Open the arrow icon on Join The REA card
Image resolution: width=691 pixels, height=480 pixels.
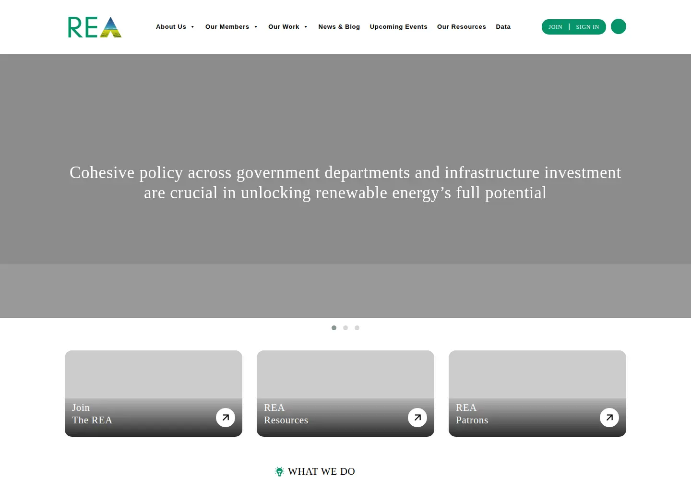[x=226, y=418]
